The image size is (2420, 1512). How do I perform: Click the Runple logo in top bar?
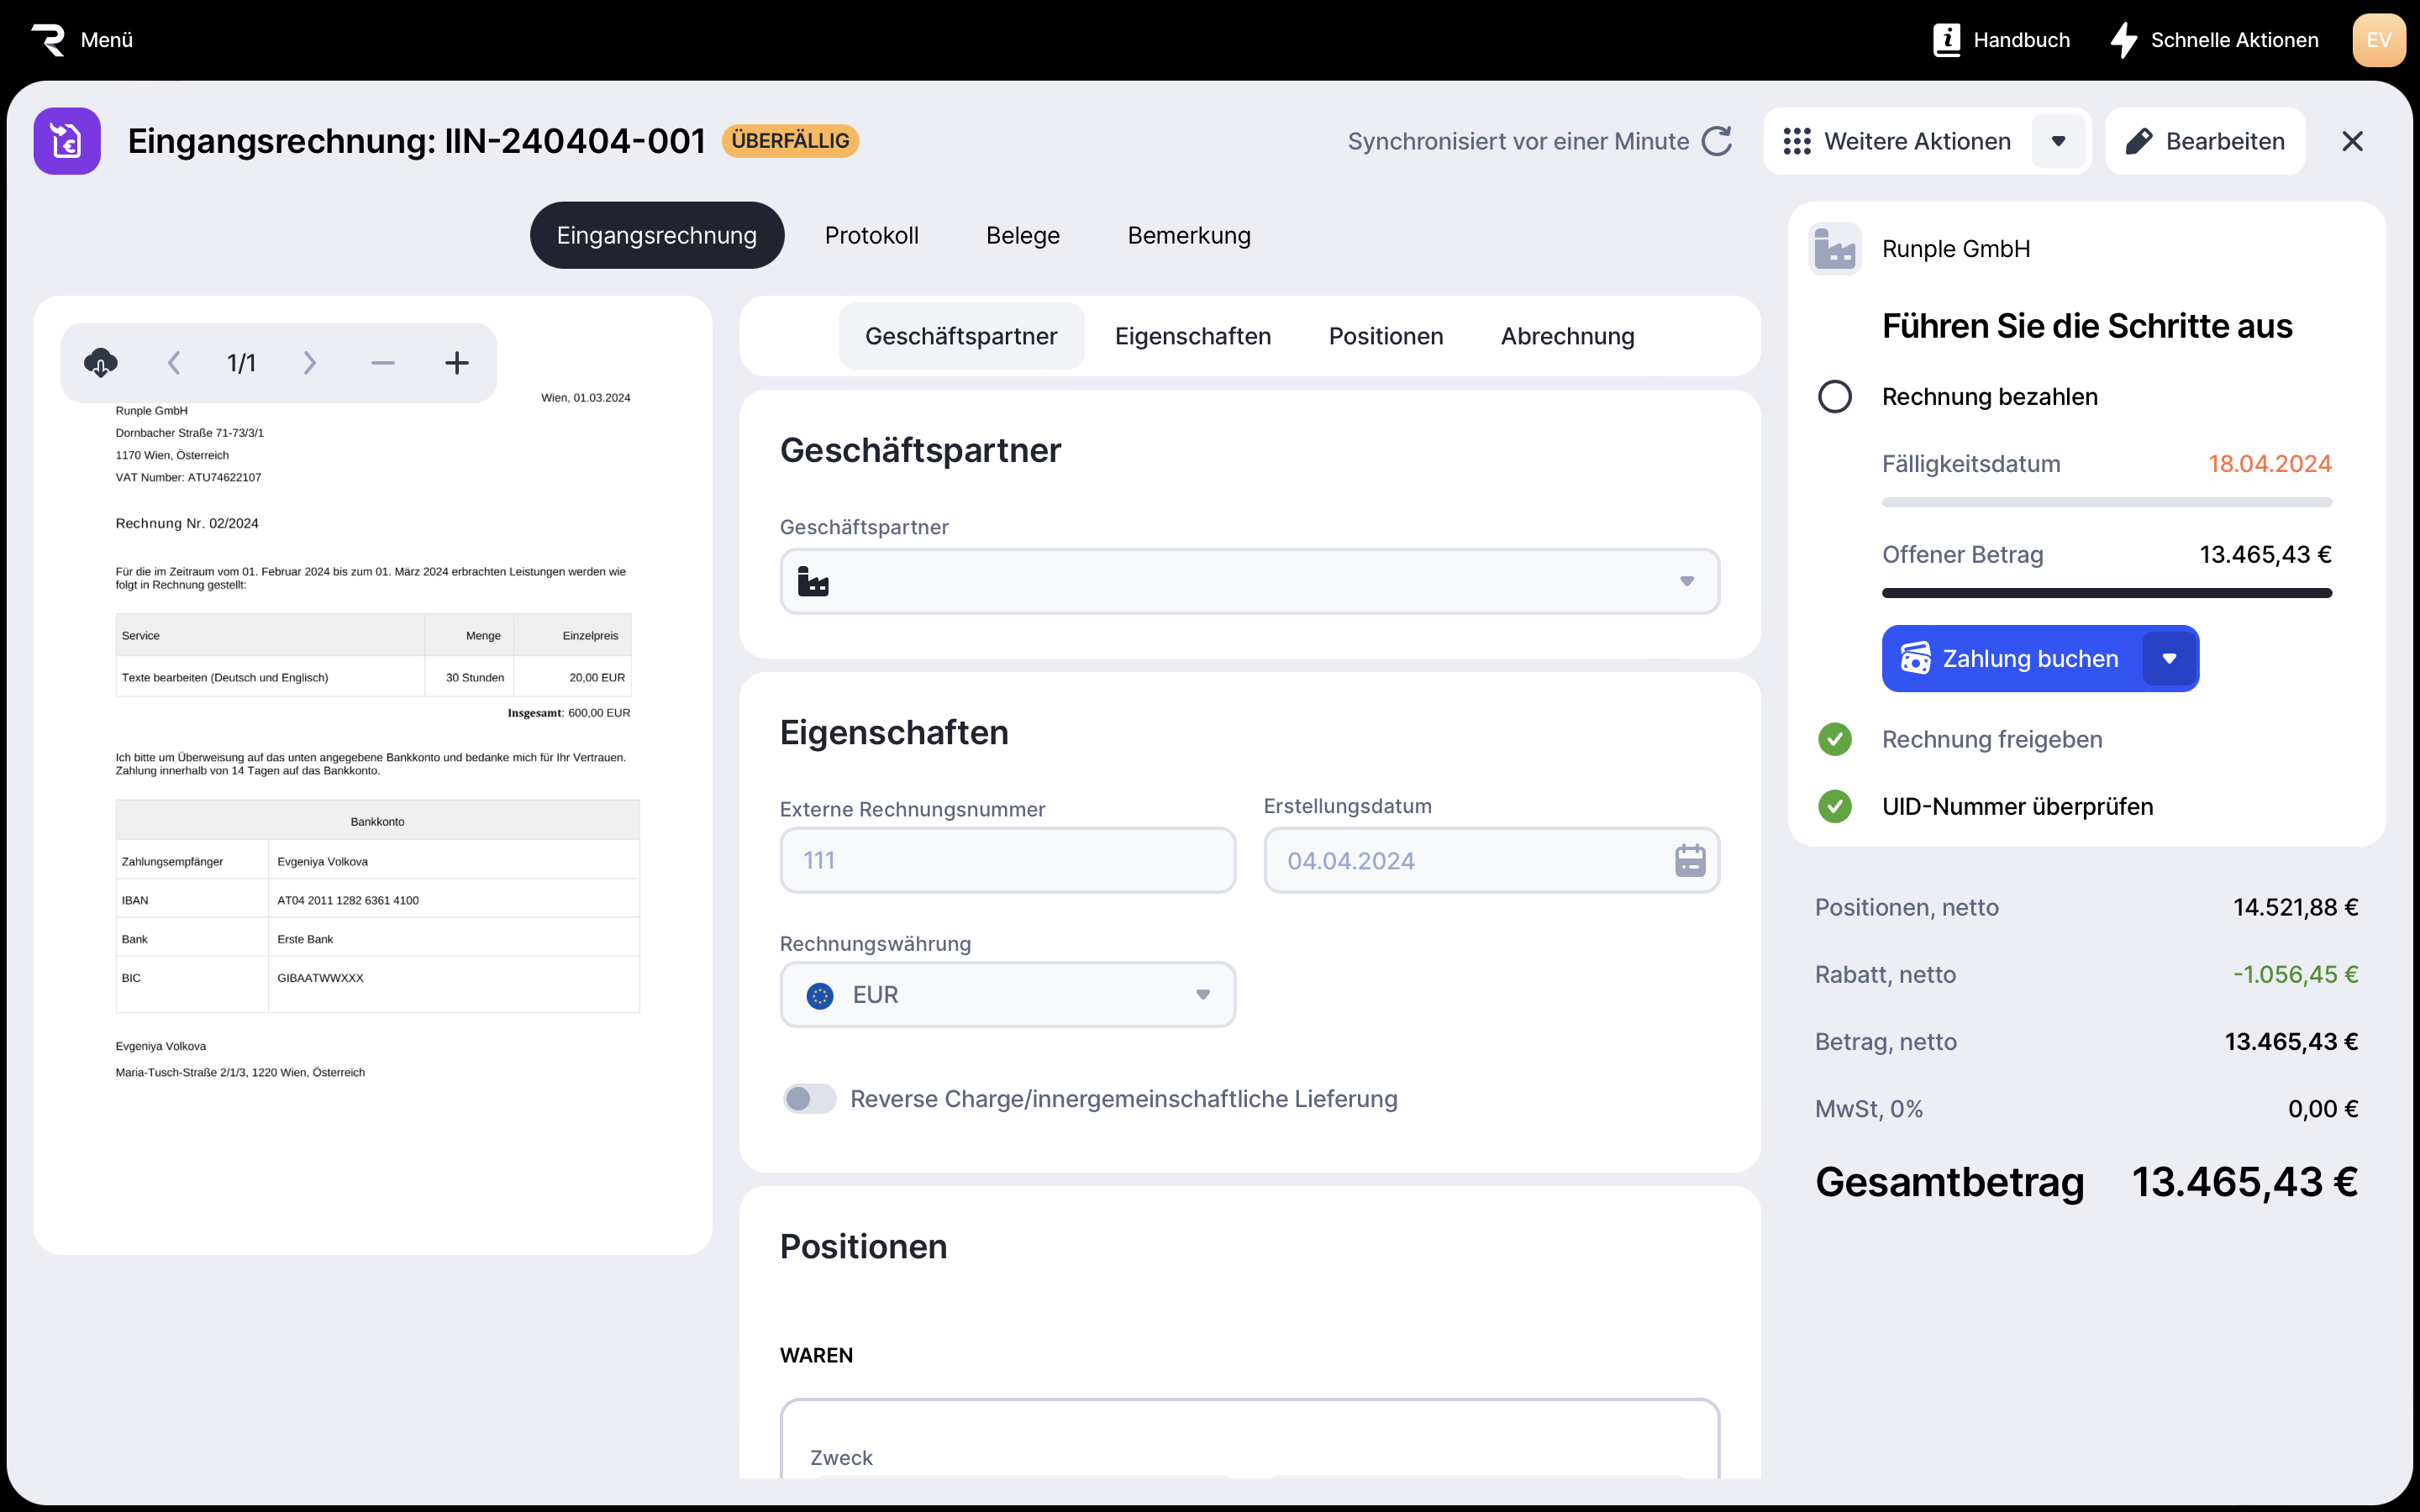pyautogui.click(x=47, y=40)
